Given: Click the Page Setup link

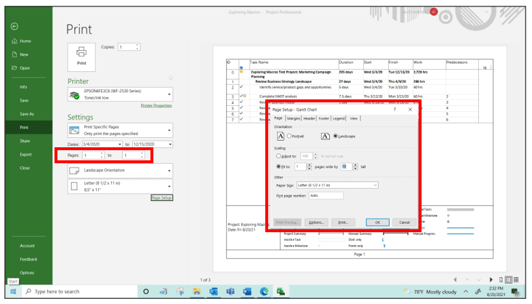Looking at the screenshot, I should (162, 197).
